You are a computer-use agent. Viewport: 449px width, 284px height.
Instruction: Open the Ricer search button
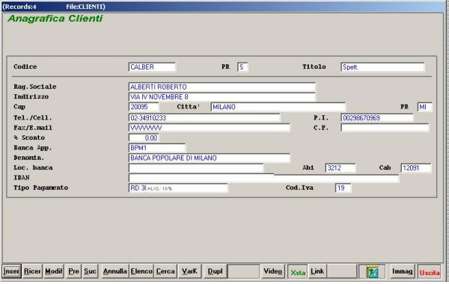tap(32, 271)
